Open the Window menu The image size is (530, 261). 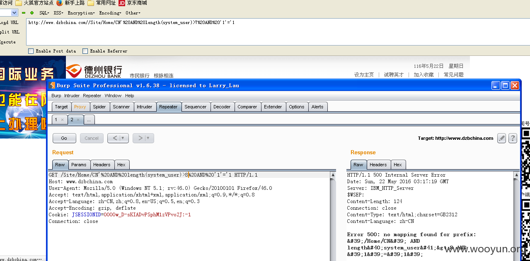pos(113,96)
